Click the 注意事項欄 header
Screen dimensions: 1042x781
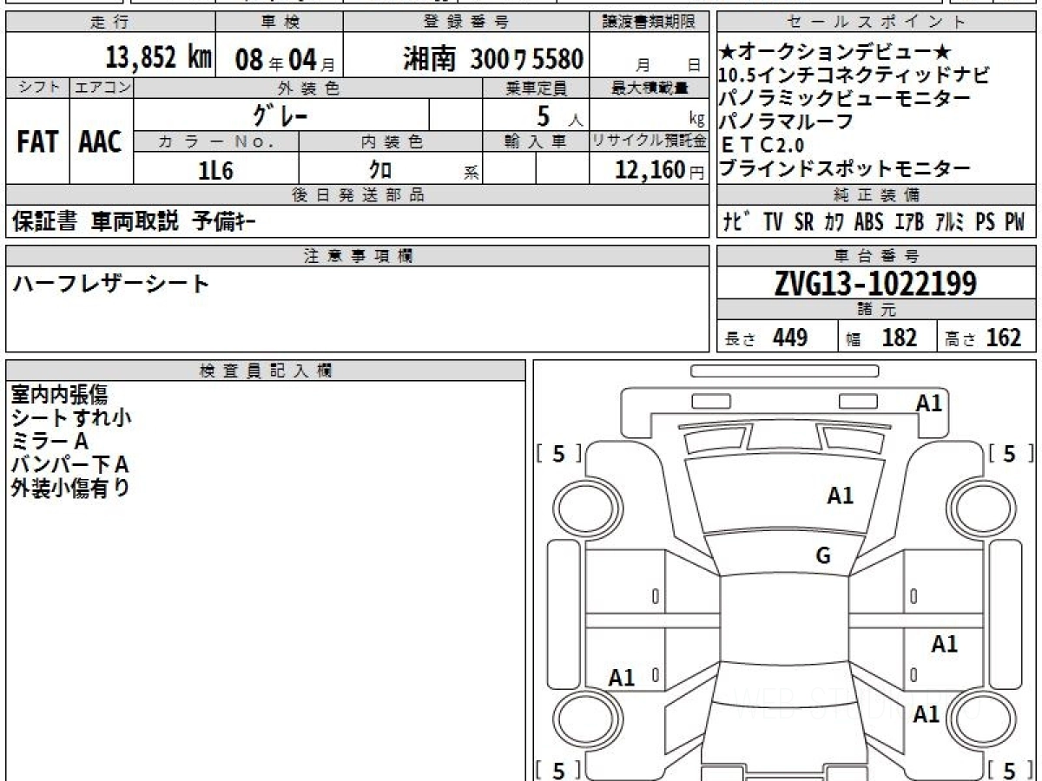pos(357,256)
